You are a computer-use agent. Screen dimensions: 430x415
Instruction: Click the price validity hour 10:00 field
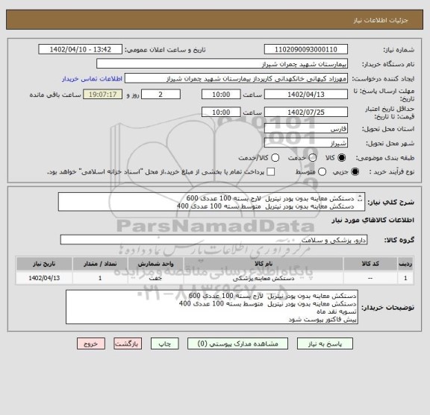221,113
